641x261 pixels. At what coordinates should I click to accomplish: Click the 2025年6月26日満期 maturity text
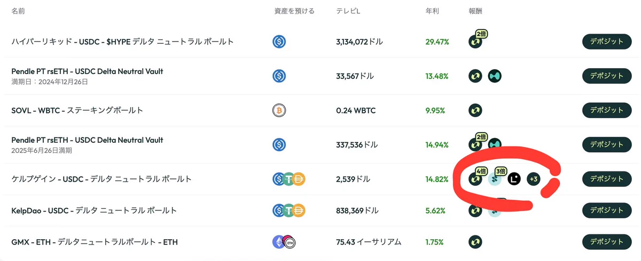point(42,151)
